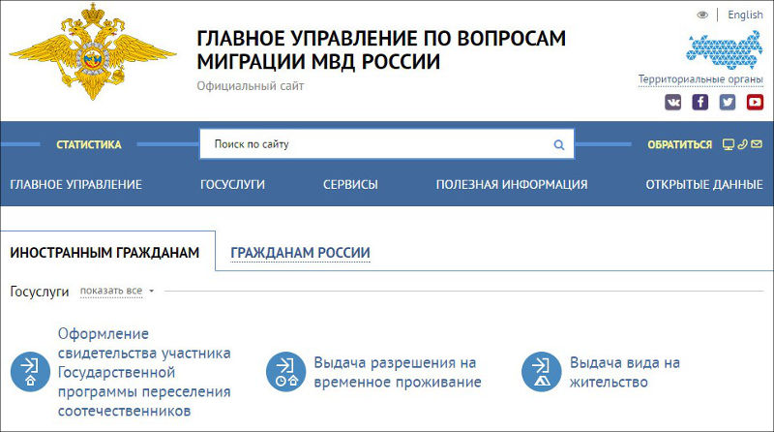Viewport: 774px width, 432px height.
Task: Open Выдача вида на жительство link
Action: point(625,372)
